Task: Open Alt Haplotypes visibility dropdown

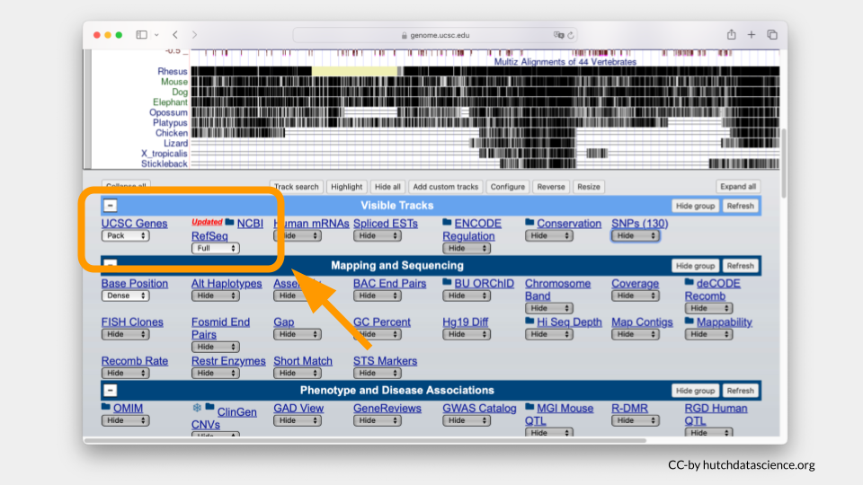Action: [215, 295]
